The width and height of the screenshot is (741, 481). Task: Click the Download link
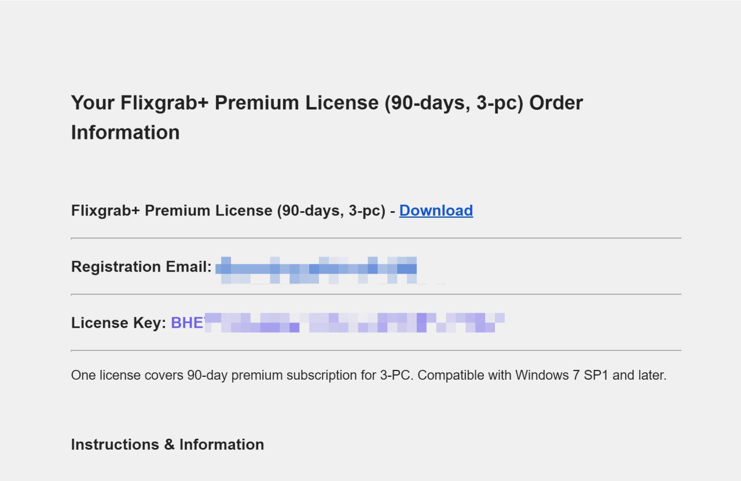436,211
